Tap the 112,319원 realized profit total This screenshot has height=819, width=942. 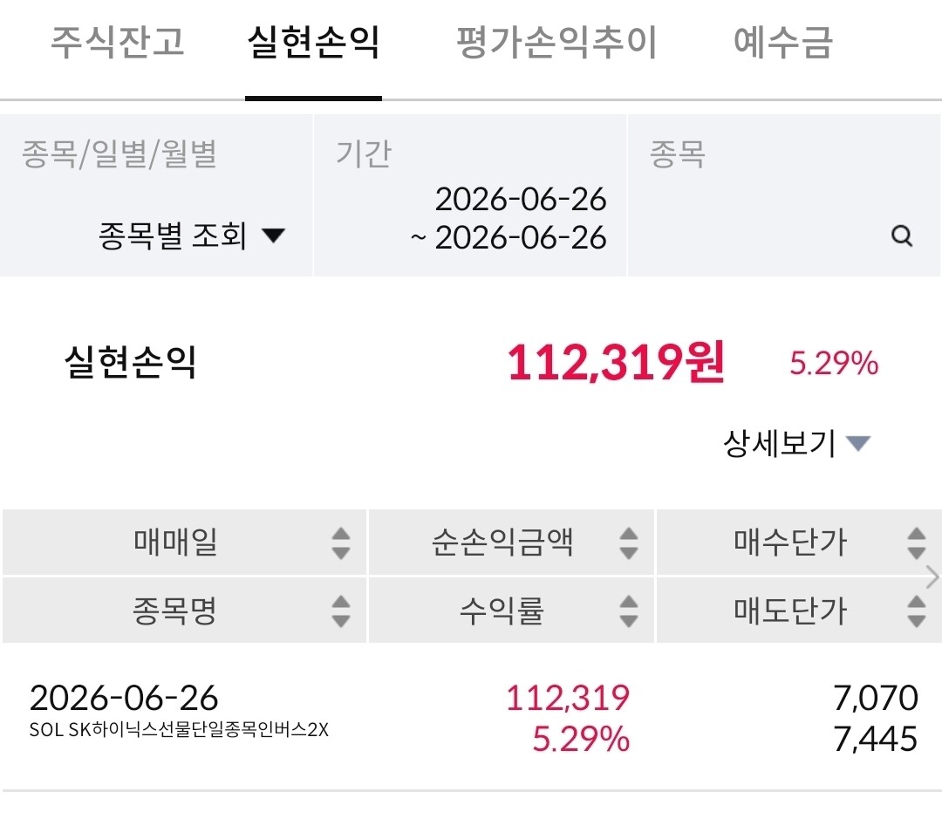click(617, 362)
